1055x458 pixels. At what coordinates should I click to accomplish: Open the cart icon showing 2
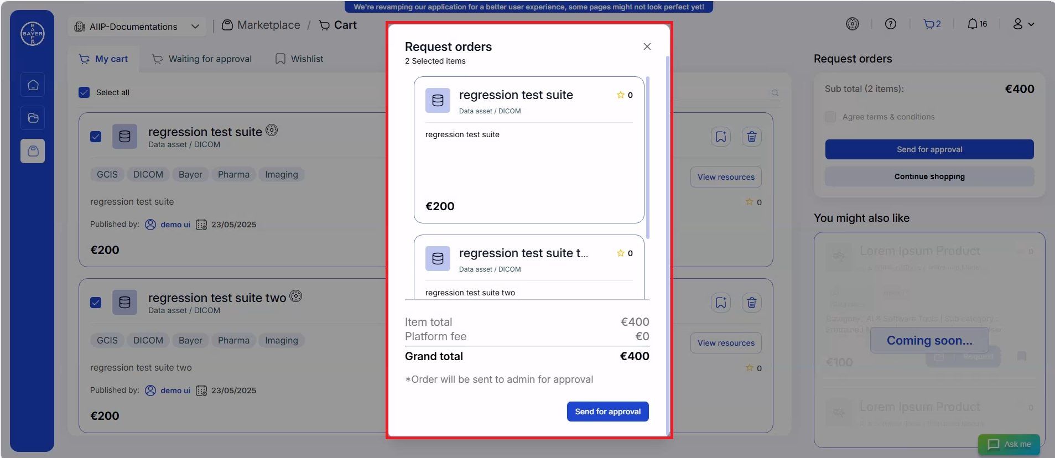click(932, 24)
